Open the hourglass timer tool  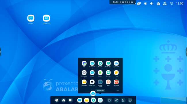point(123,100)
